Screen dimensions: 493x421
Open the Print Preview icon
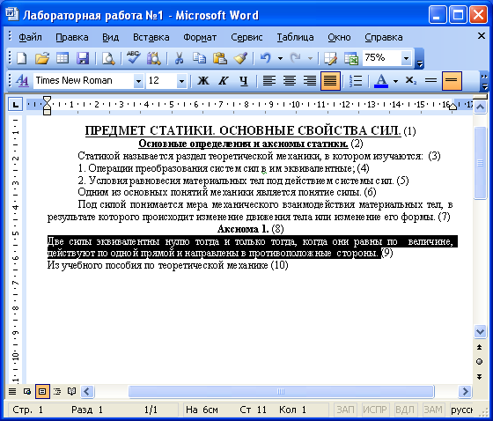click(108, 58)
